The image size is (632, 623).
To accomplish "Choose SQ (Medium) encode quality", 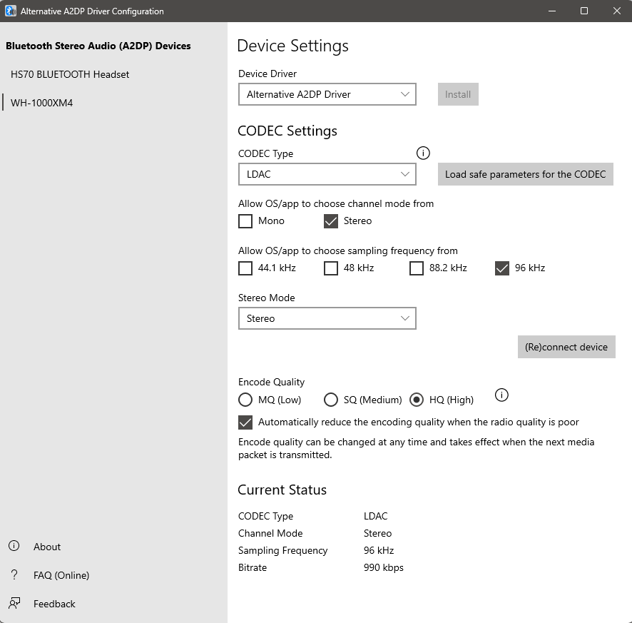I will tap(331, 400).
